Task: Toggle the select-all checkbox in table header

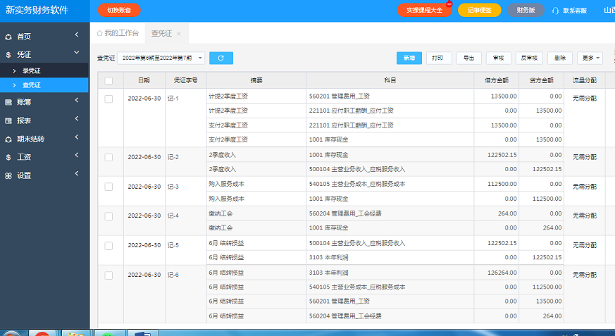Action: pyautogui.click(x=108, y=80)
